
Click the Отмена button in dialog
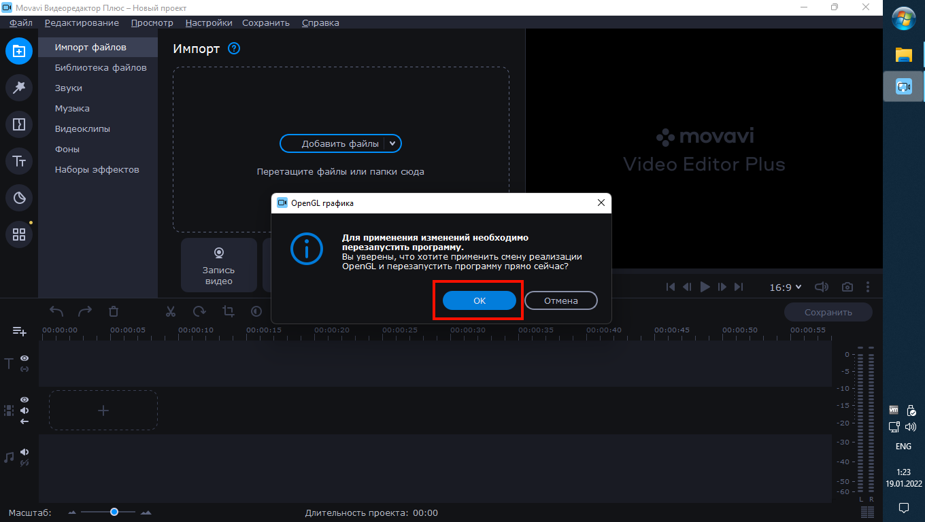(x=560, y=300)
